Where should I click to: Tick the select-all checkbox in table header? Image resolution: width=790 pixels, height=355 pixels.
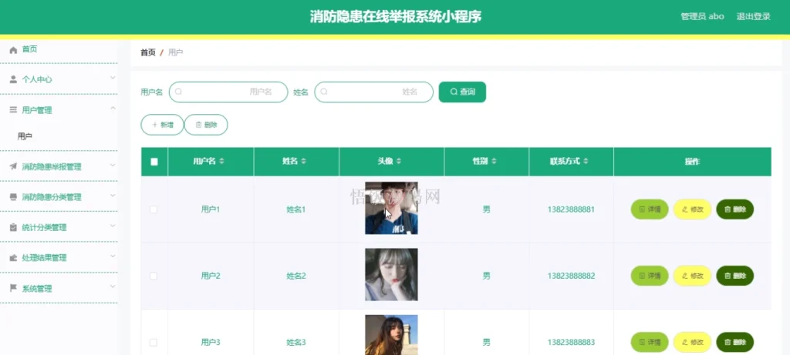click(154, 162)
